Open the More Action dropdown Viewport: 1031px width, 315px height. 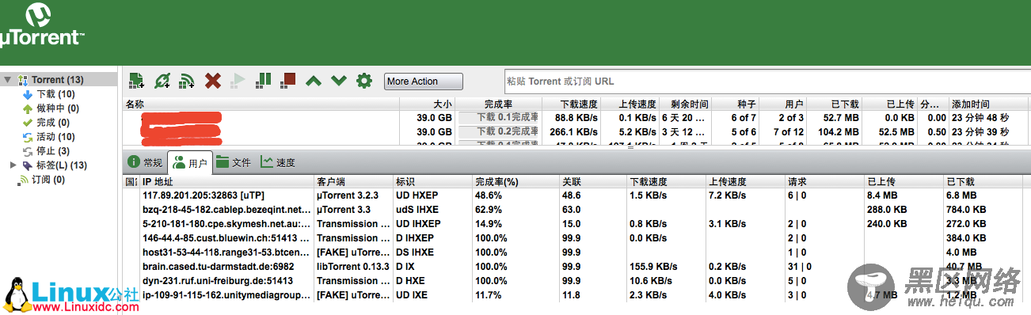pos(424,82)
